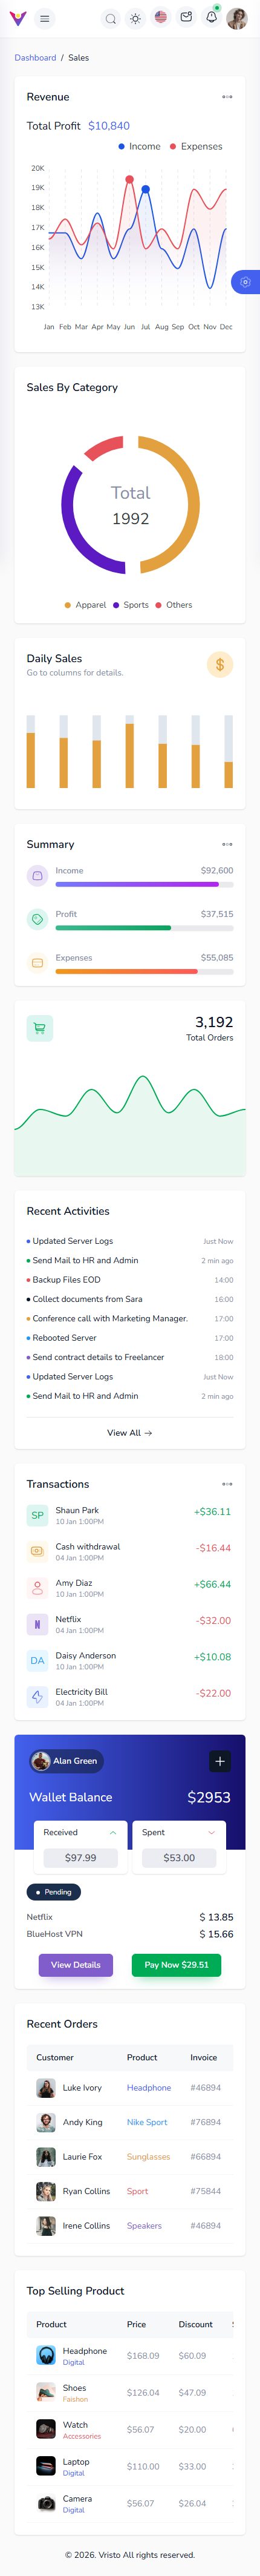Click the Income progress bar
260x2576 pixels.
[x=144, y=884]
